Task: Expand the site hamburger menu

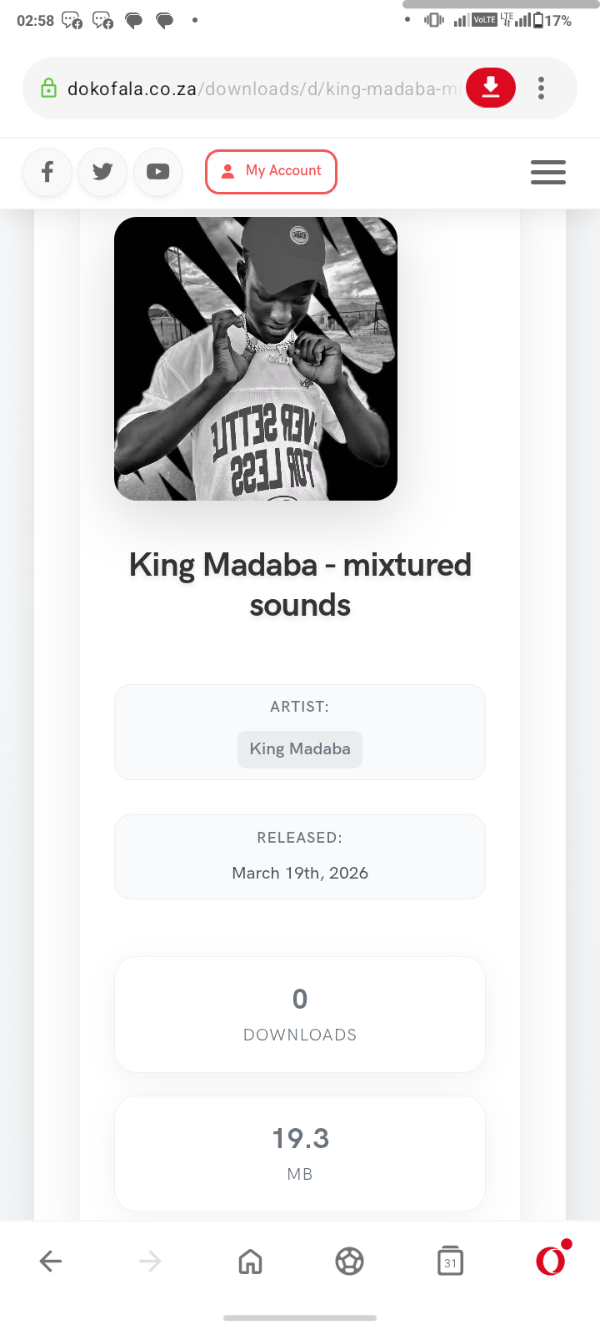Action: (548, 172)
